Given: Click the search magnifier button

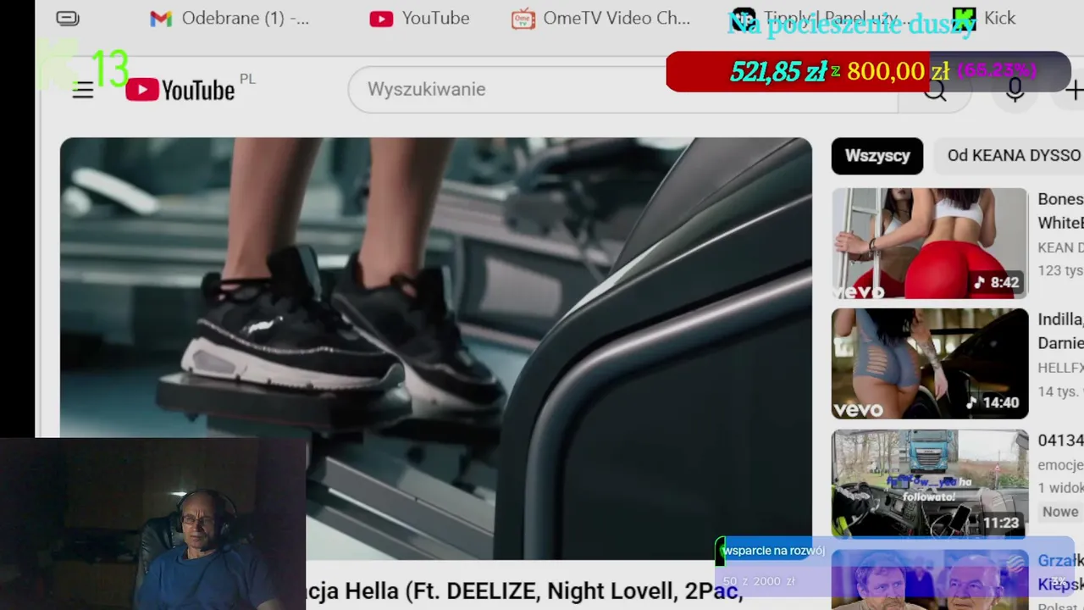Looking at the screenshot, I should pos(935,91).
